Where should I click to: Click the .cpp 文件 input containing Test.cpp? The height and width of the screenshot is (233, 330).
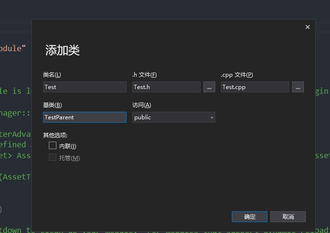coord(255,87)
